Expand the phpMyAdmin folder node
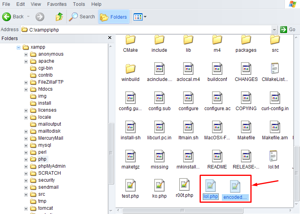300x214 pixels. [26, 167]
